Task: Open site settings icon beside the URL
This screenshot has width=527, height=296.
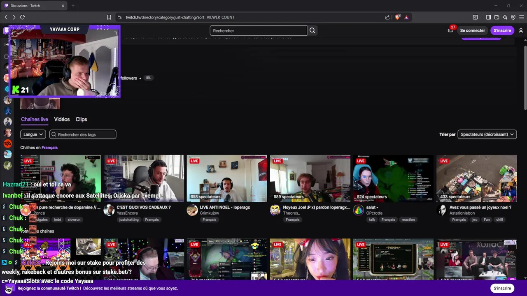Action: coord(120,17)
